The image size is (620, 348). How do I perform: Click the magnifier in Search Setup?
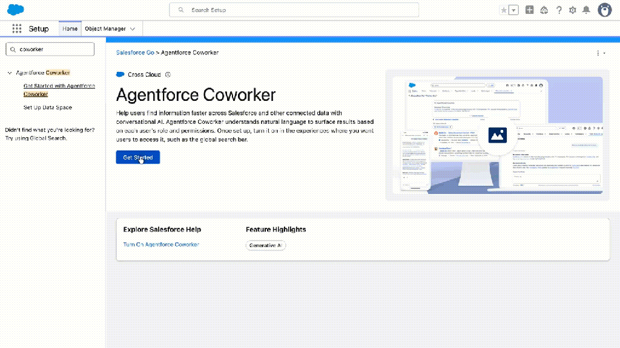pyautogui.click(x=181, y=10)
